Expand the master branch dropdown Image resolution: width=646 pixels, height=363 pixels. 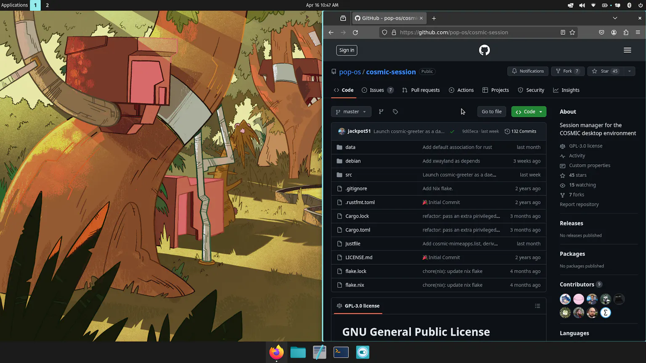point(351,112)
